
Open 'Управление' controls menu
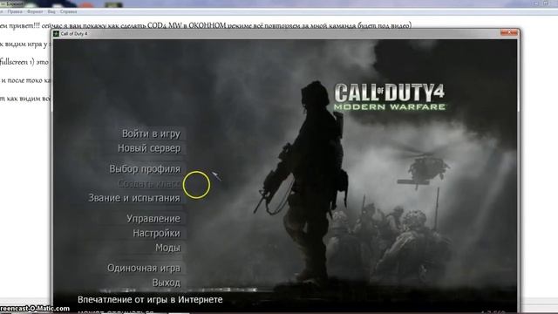153,219
